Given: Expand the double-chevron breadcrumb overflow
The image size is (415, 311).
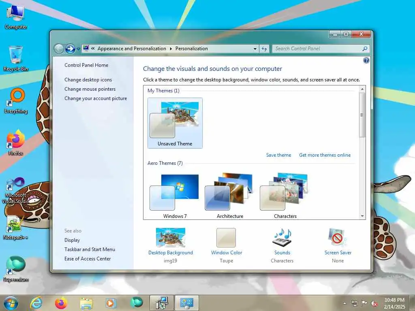Looking at the screenshot, I should click(93, 49).
